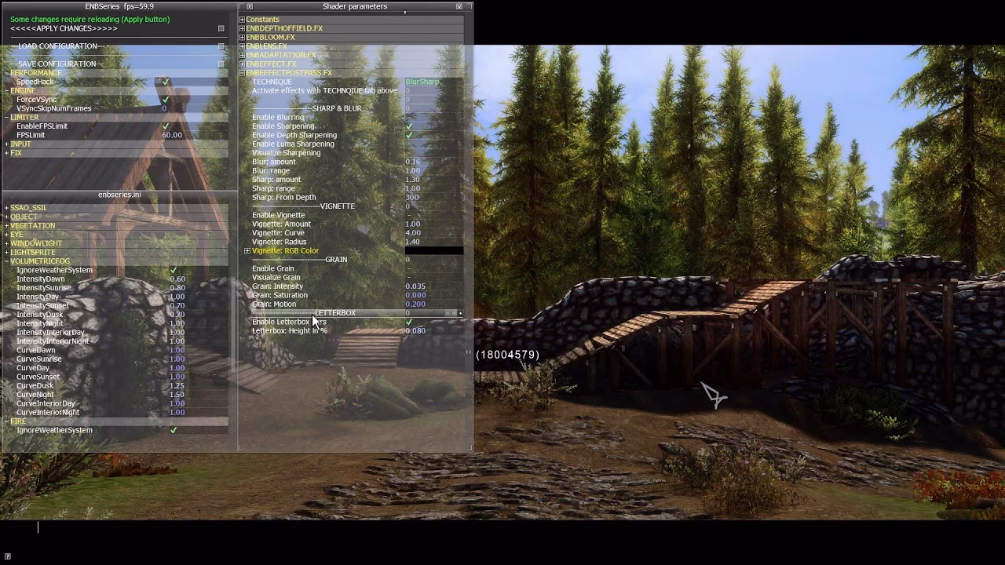The image size is (1005, 565).
Task: Expand the LIGHTSPRITE section
Action: tap(7, 253)
